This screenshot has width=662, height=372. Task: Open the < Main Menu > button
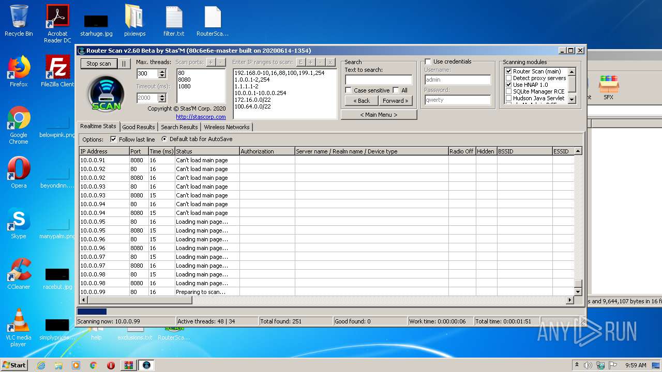point(379,115)
